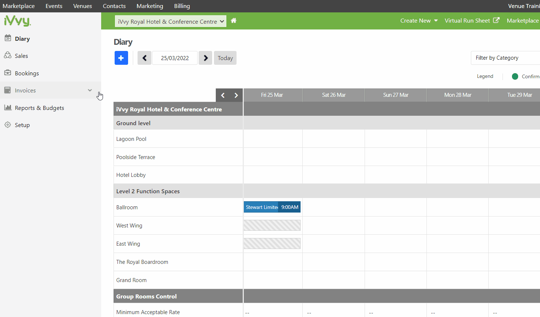Go to previous date with left arrow
Viewport: 540px width, 317px height.
pyautogui.click(x=144, y=58)
